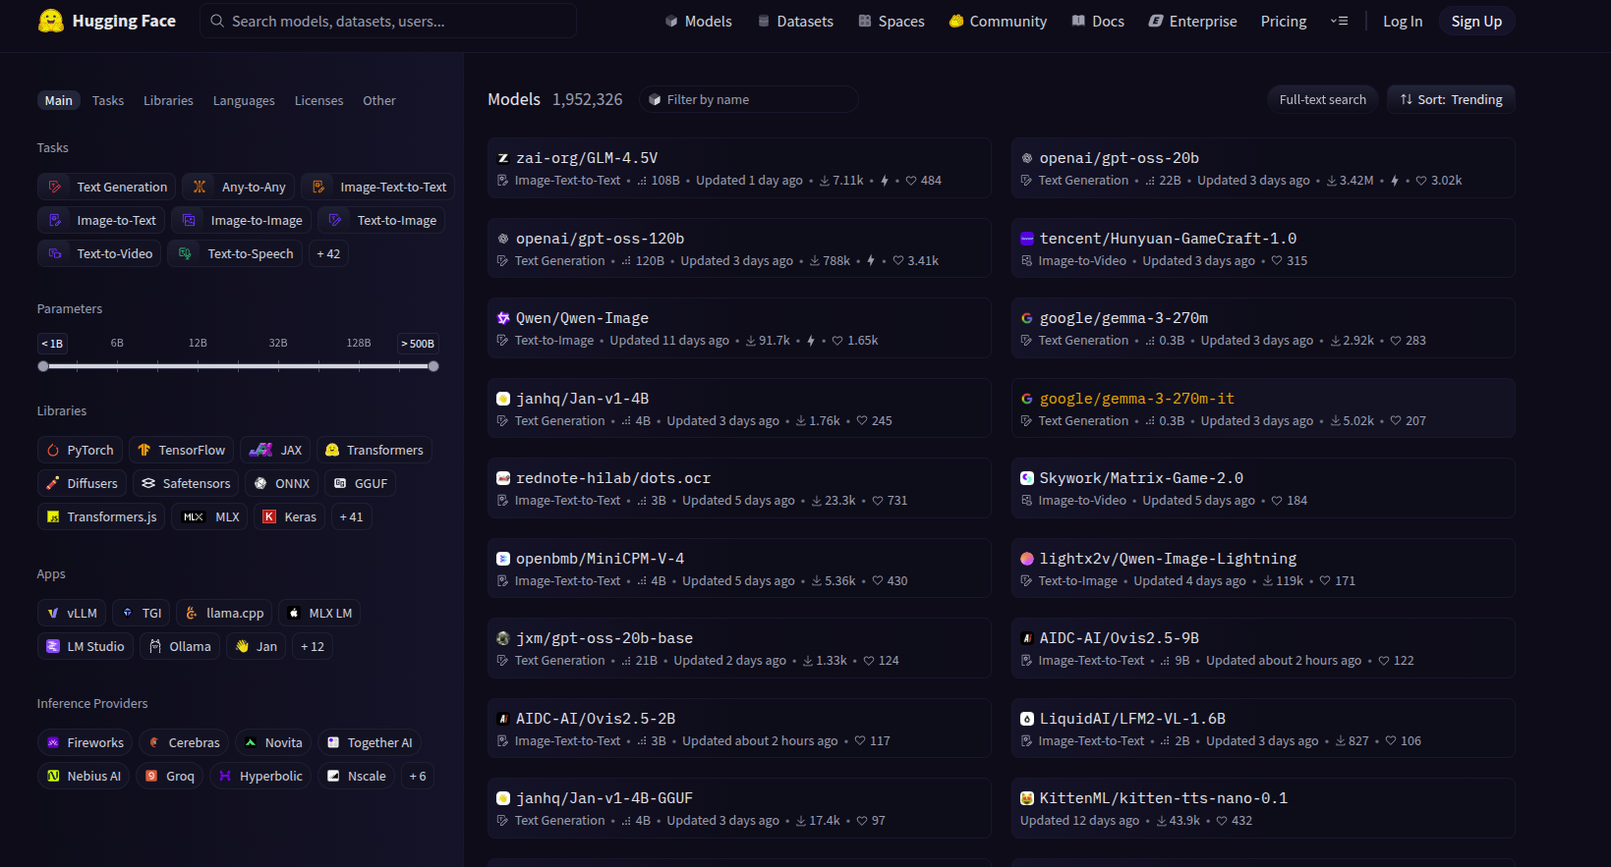Expand the +41 more libraries list
The image size is (1611, 867).
pos(351,516)
